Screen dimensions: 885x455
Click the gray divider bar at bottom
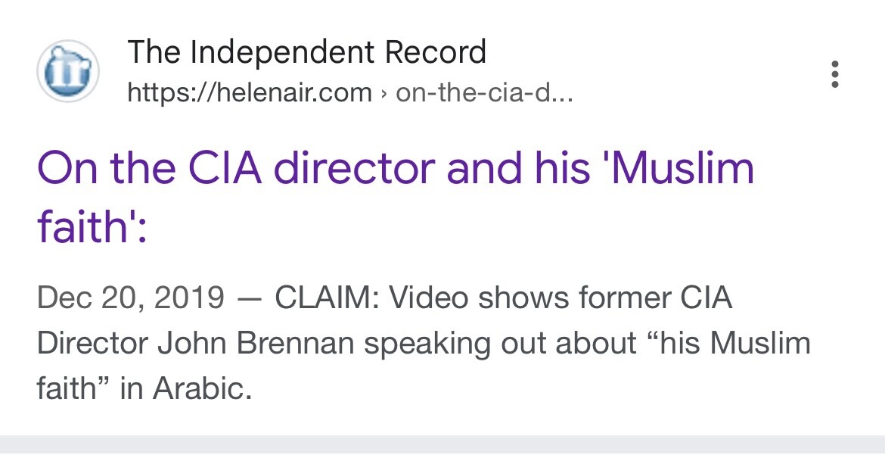[x=442, y=445]
